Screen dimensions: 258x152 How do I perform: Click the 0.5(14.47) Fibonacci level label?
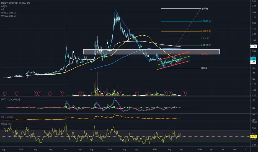coord(205,38)
